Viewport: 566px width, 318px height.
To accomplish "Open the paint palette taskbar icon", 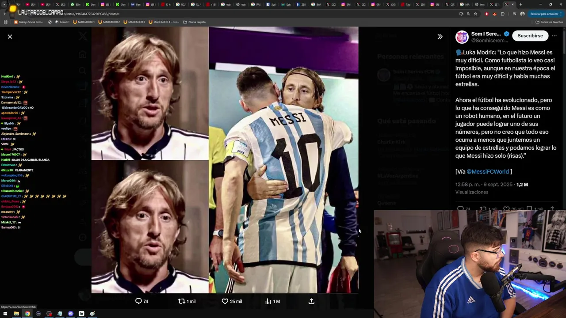I will tap(92, 314).
